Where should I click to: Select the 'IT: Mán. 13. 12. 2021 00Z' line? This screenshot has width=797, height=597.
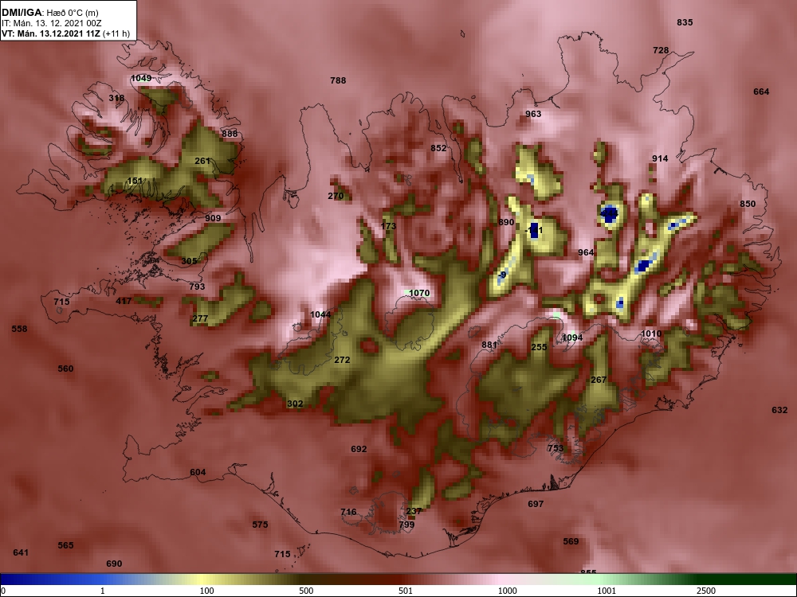point(52,23)
